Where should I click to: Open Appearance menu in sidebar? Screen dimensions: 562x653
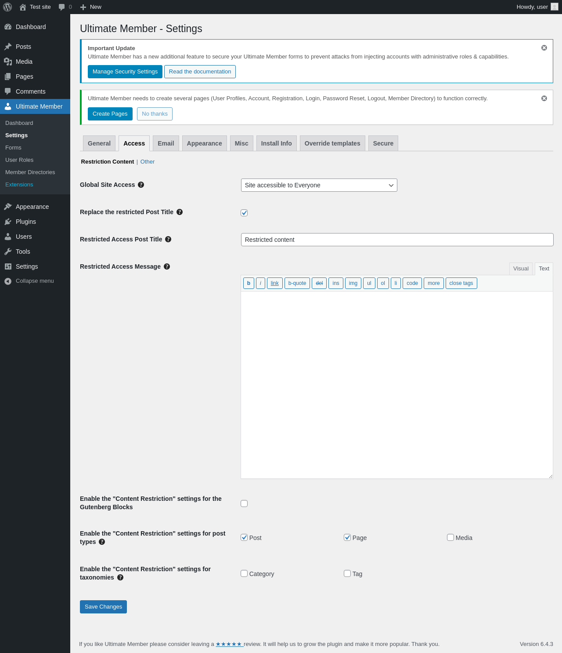(x=35, y=207)
